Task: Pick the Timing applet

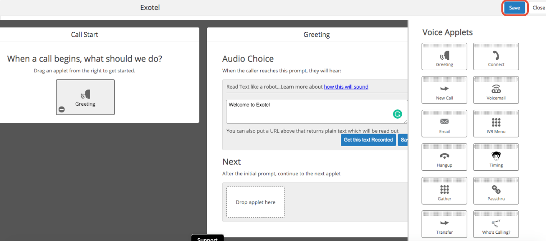Action: coord(496,157)
